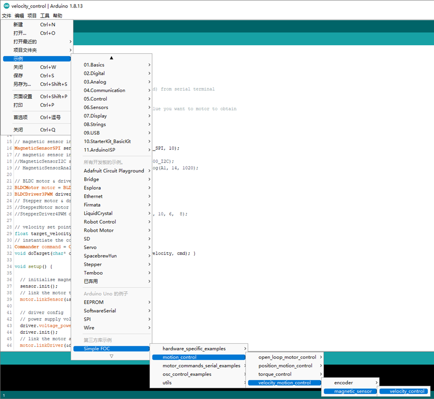
Task: Open 09.USB examples
Action: pos(112,133)
